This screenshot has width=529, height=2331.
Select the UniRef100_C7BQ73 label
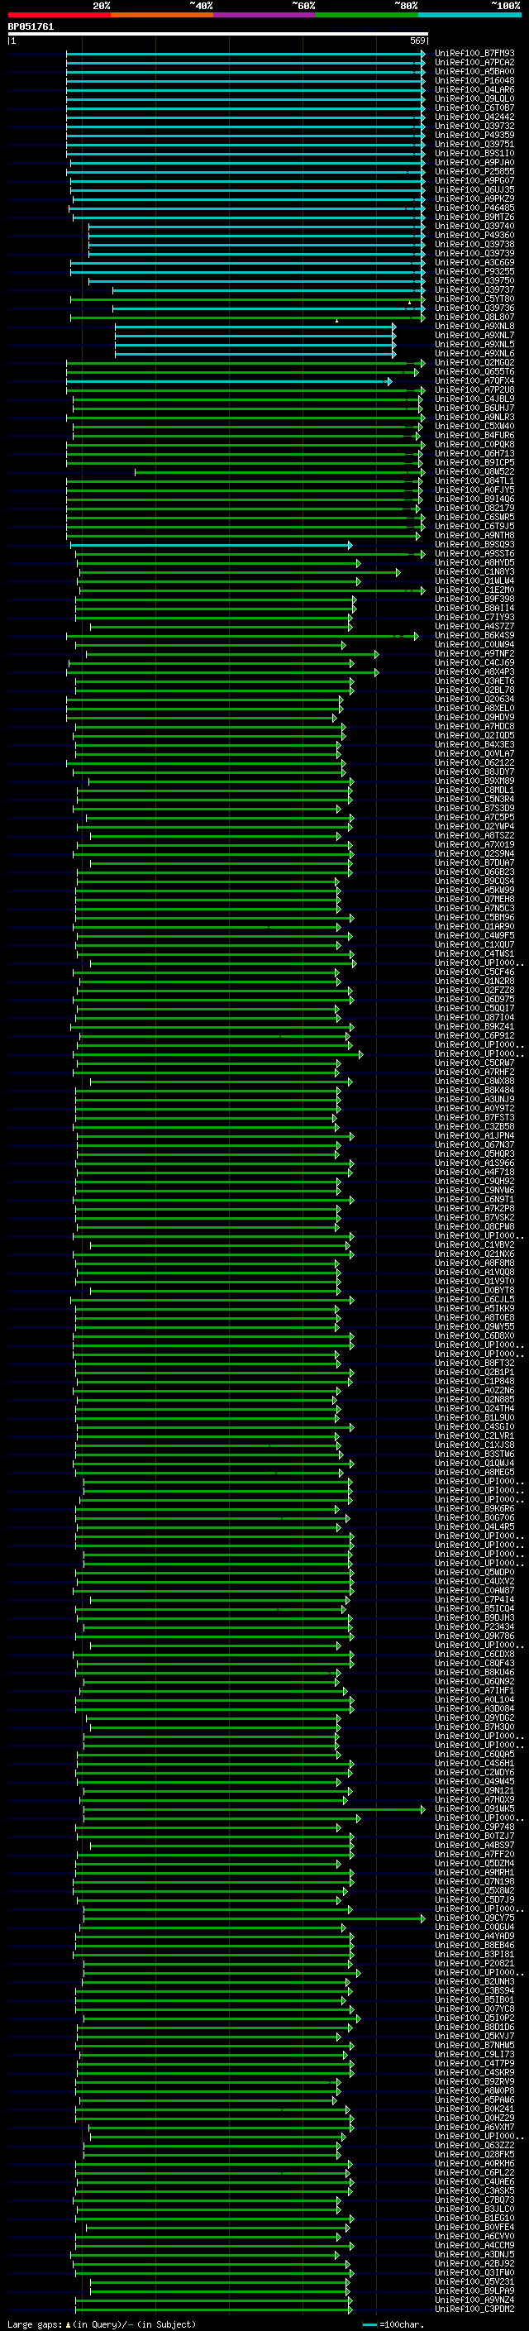tap(474, 2200)
